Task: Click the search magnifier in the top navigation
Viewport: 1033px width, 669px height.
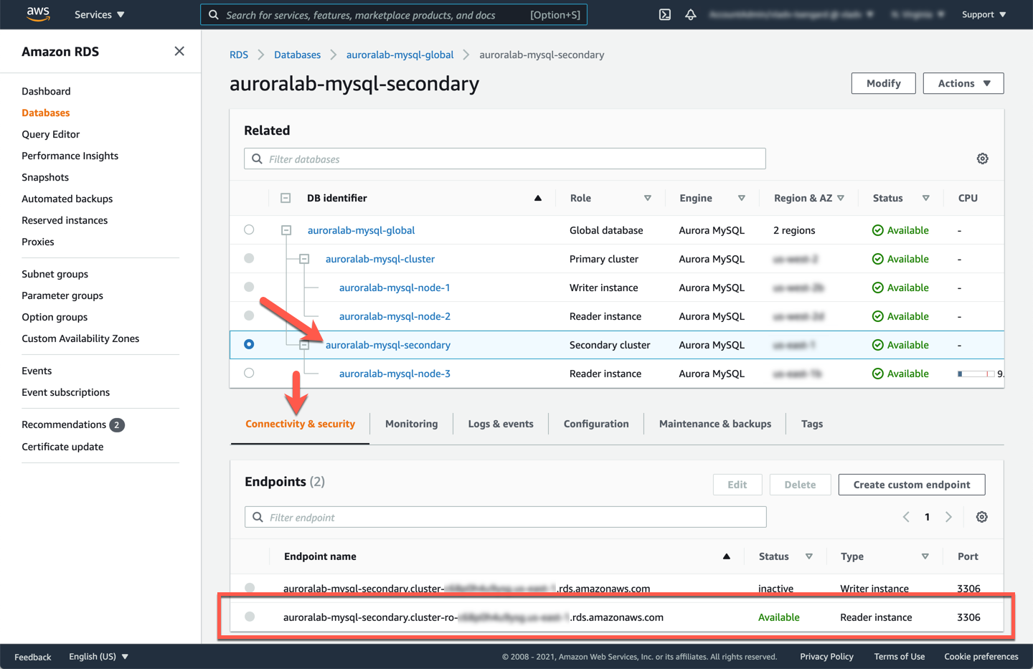Action: tap(212, 14)
